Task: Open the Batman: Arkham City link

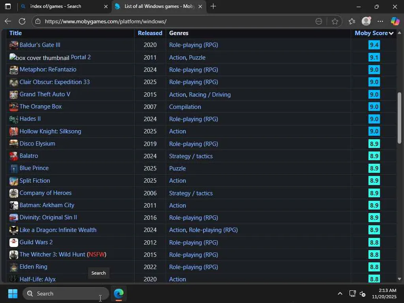Action: pos(47,205)
